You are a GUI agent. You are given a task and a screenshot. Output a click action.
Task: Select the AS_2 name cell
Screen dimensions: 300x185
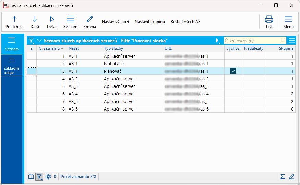84,79
